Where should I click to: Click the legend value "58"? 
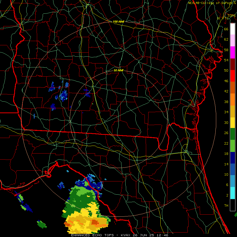coord(226,50)
